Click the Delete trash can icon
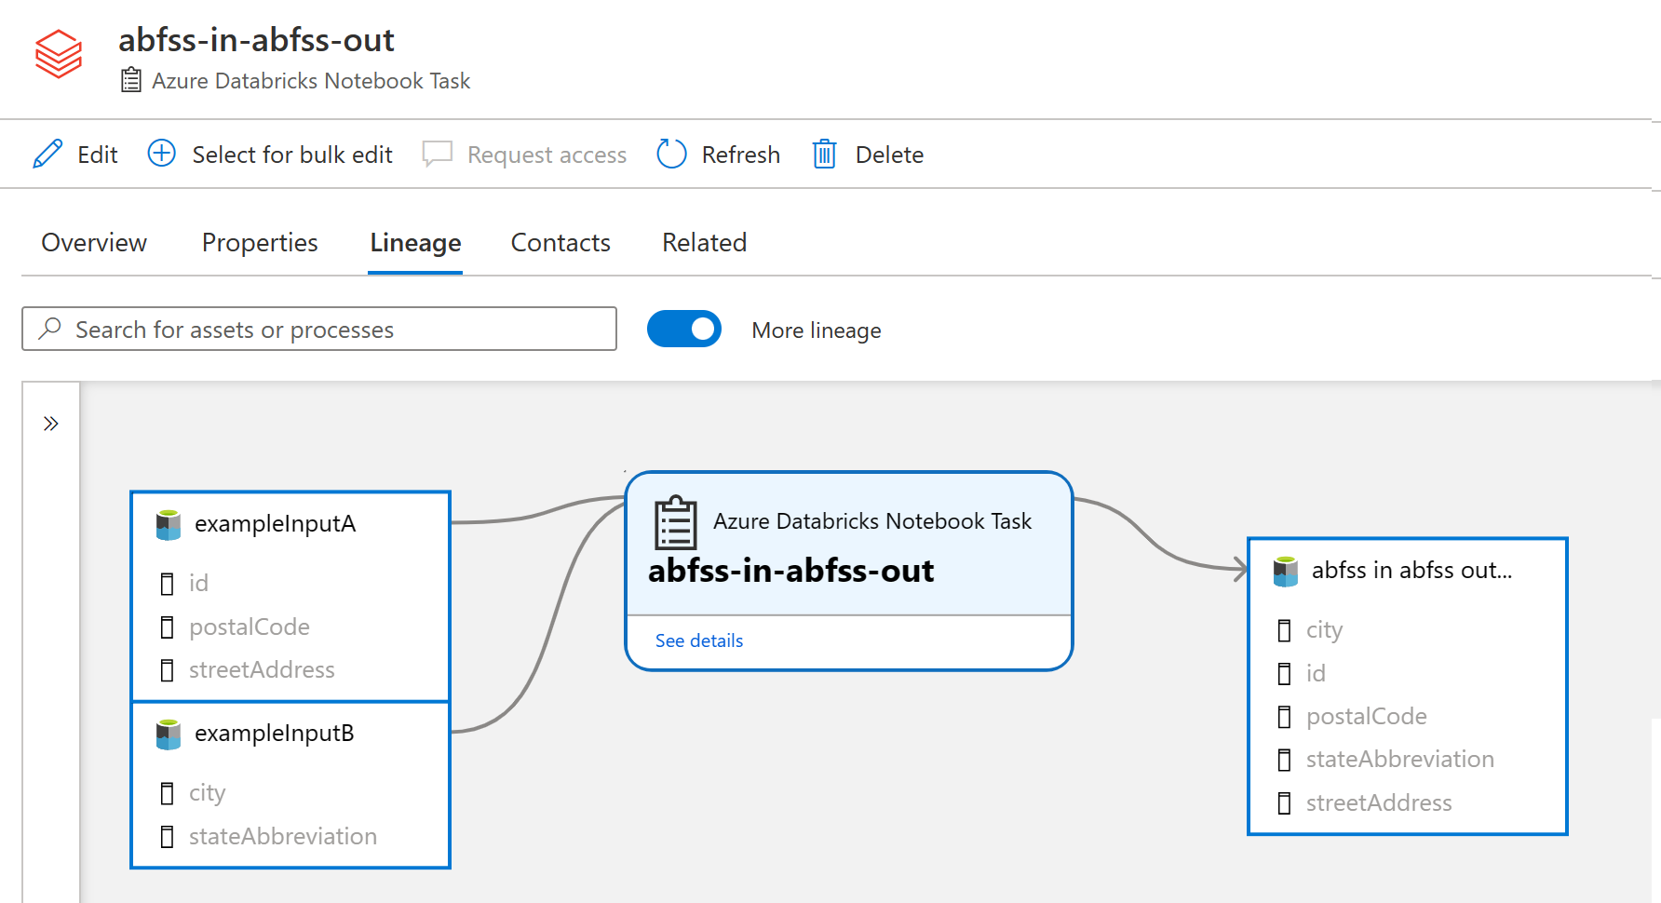The width and height of the screenshot is (1661, 903). click(x=825, y=154)
